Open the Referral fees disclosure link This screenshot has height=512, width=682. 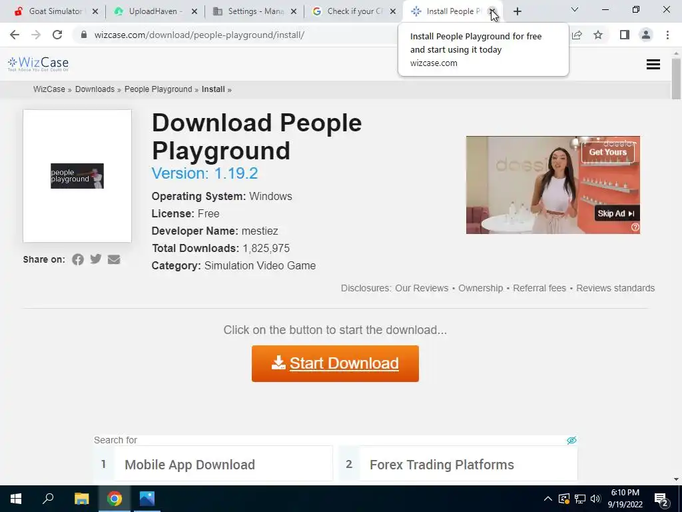539,288
